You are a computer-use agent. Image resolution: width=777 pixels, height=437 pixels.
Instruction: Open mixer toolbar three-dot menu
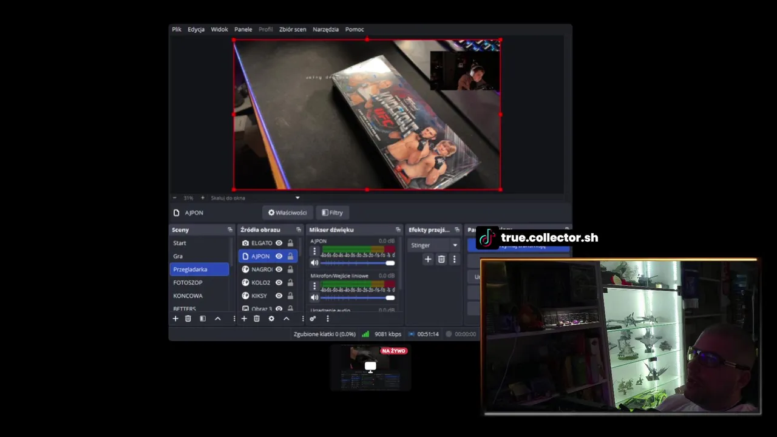click(327, 319)
